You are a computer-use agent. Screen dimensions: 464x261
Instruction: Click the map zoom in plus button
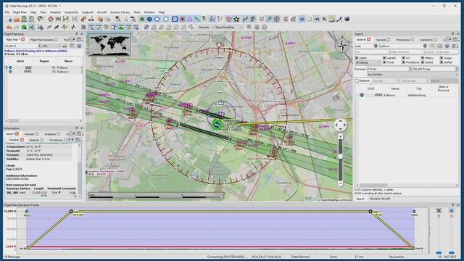(x=340, y=136)
